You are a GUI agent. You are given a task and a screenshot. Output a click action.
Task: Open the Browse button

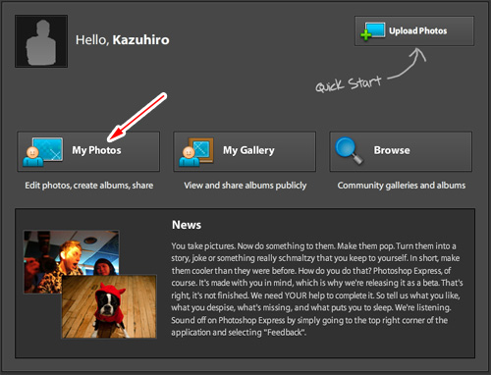coord(401,151)
